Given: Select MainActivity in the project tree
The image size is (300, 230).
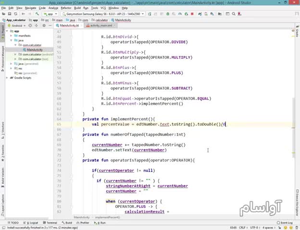Looking at the screenshot, I should (x=34, y=50).
